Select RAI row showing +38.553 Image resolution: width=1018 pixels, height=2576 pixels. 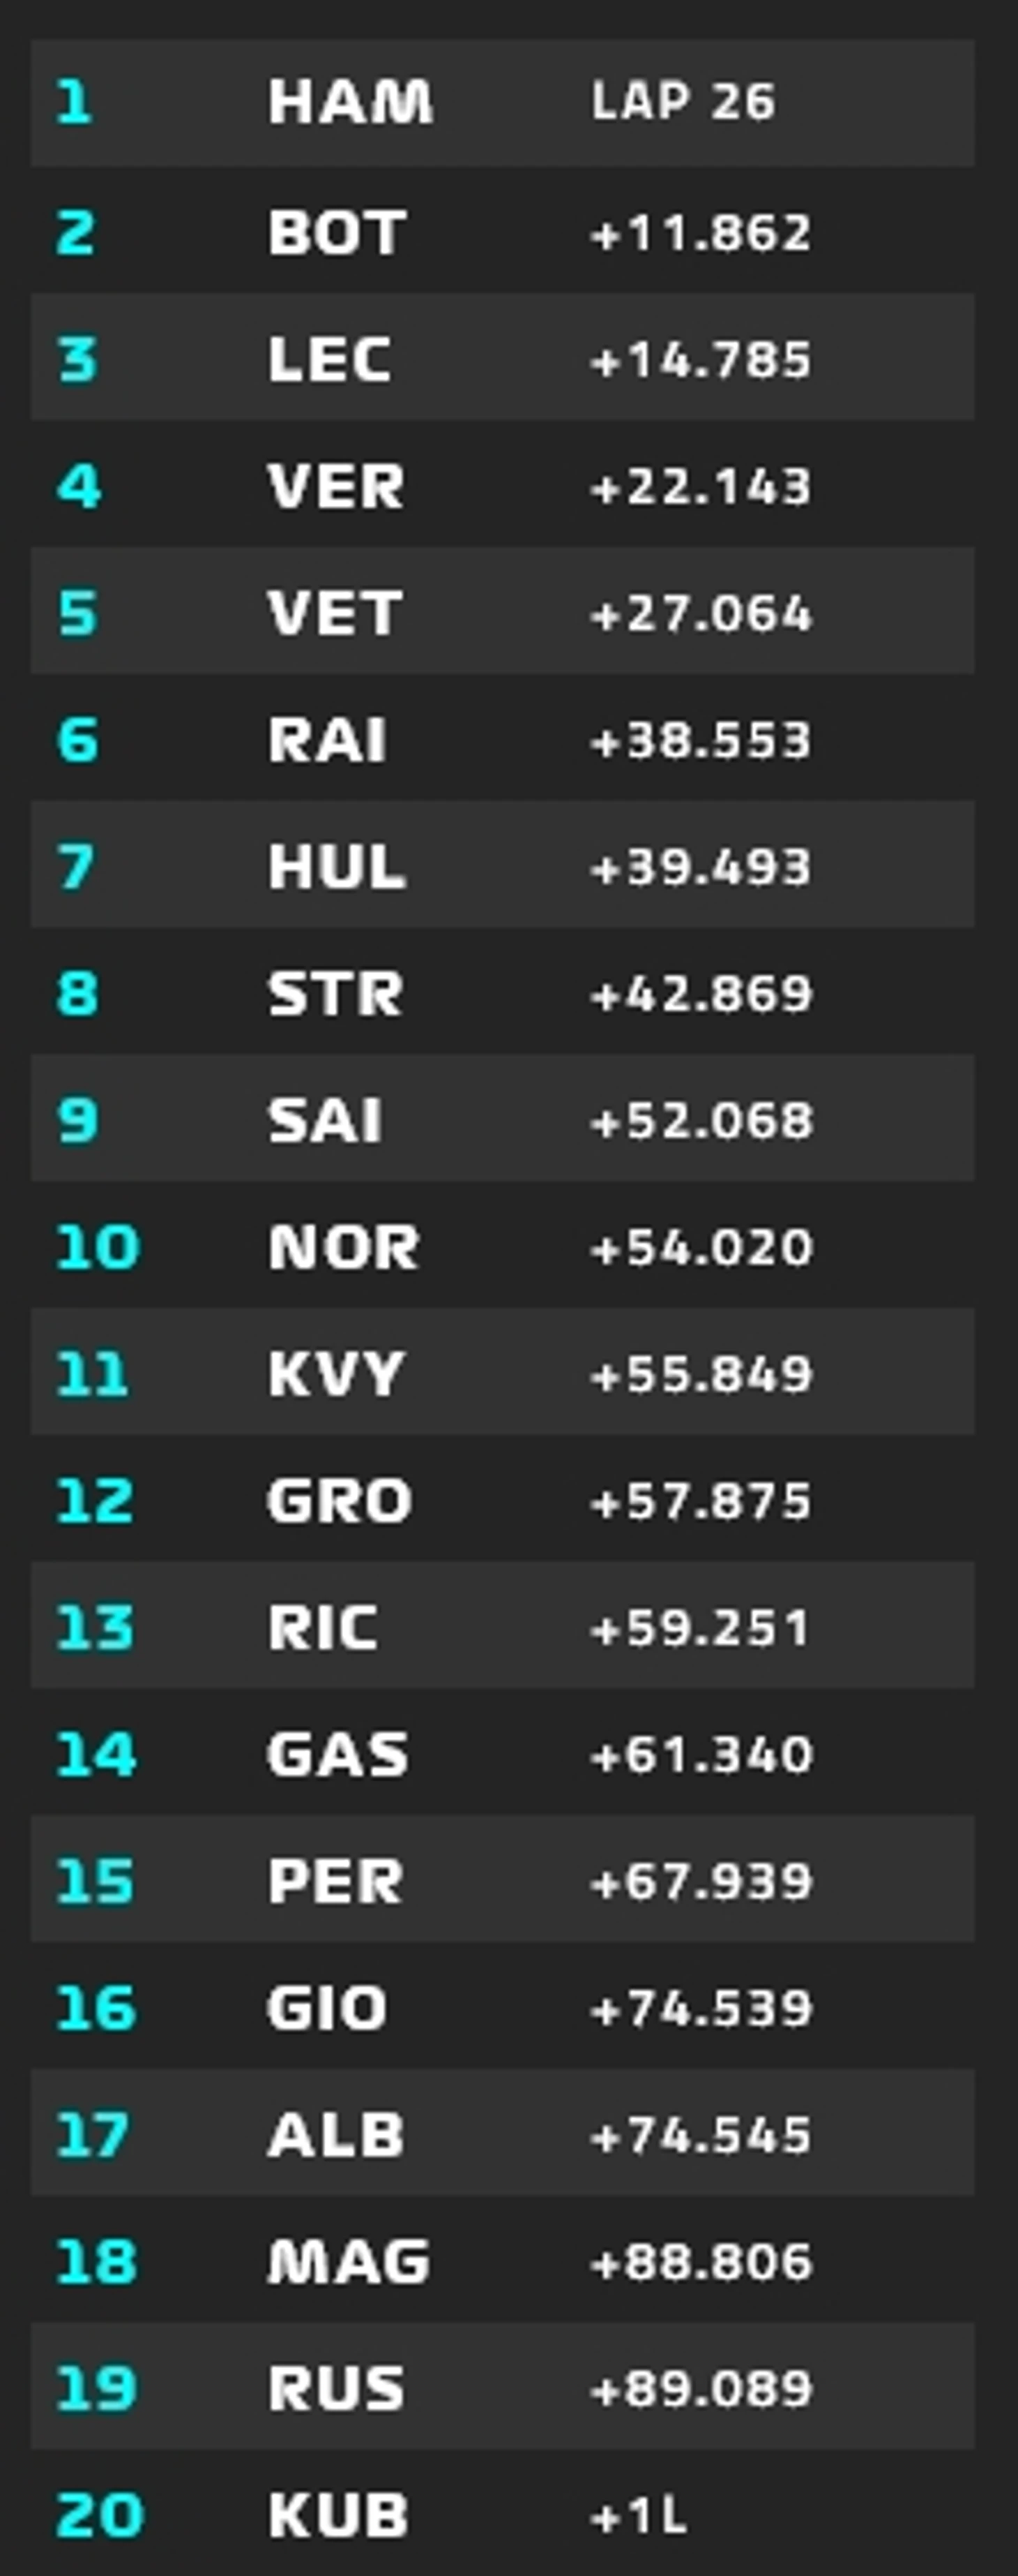point(503,737)
